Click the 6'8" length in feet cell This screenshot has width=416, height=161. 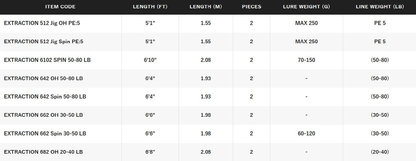[x=150, y=152]
